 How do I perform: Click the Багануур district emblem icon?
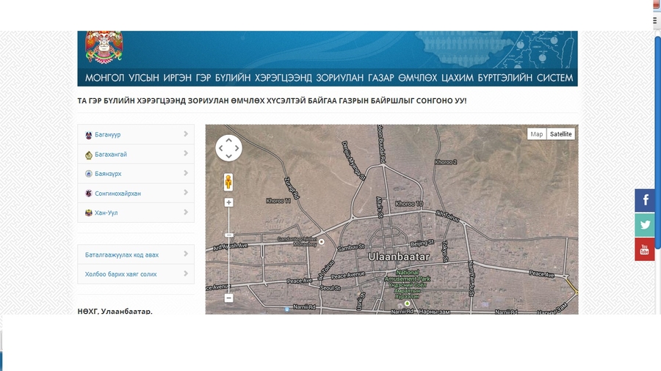point(89,135)
